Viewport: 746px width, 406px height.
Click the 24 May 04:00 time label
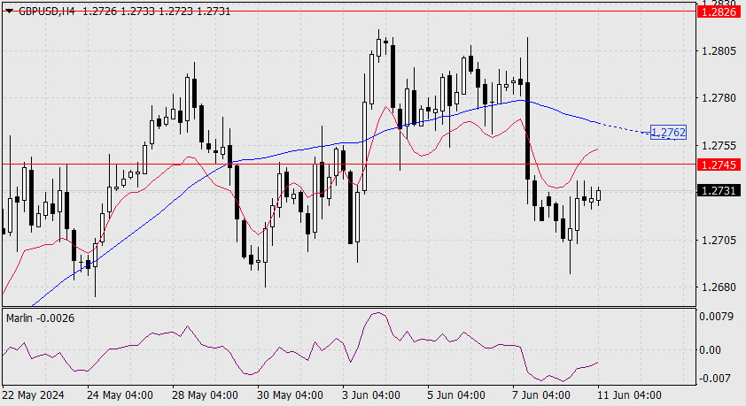pos(120,395)
